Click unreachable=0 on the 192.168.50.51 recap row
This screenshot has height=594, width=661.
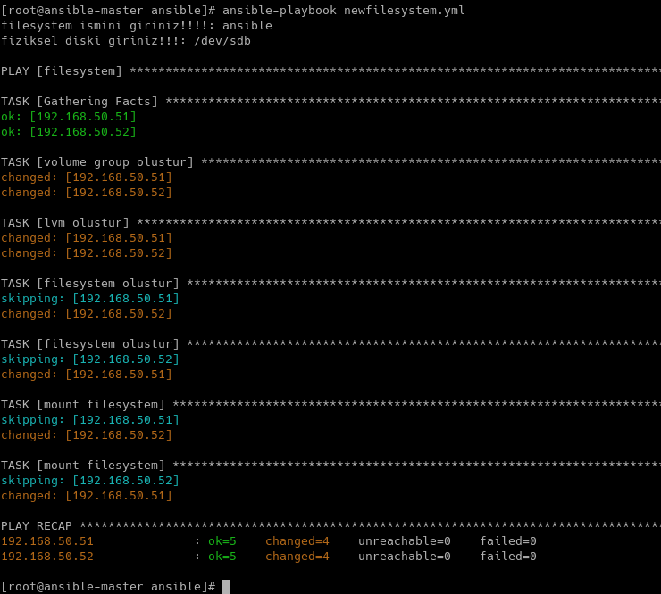point(404,541)
